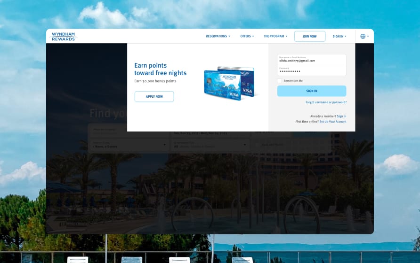420x263 pixels.
Task: Click the Visa credit card image
Action: (x=229, y=84)
